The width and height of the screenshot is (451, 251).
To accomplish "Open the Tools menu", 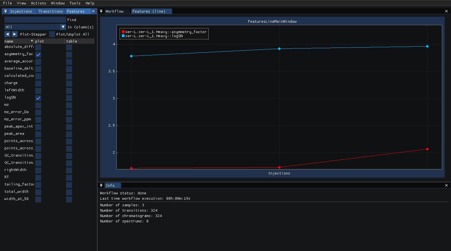I will click(75, 3).
